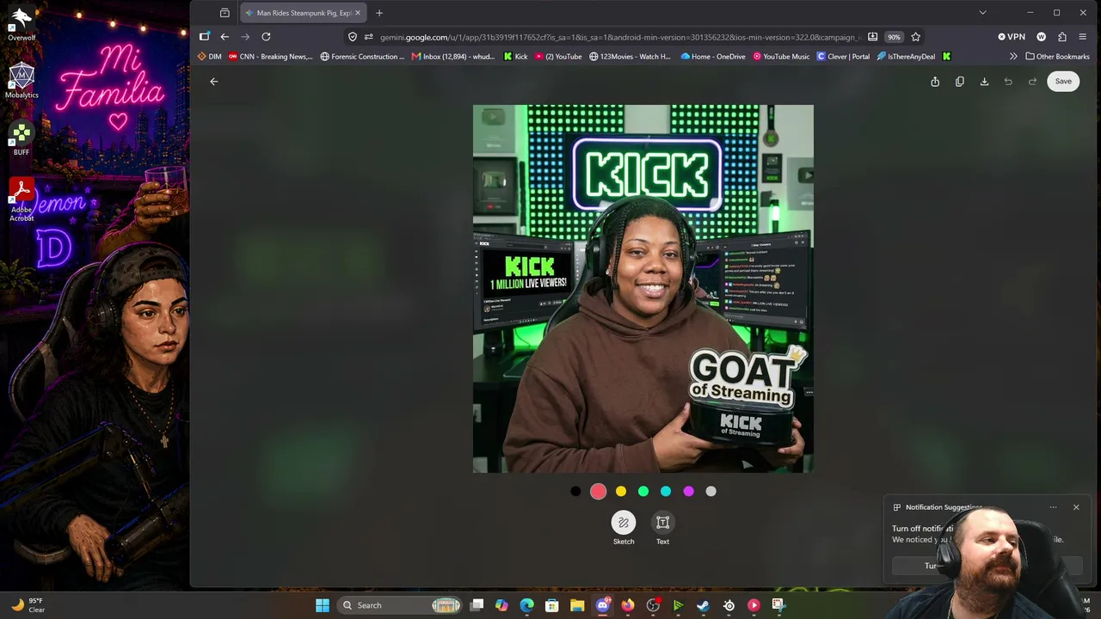Open the BUFF desktop shortcut
Image resolution: width=1101 pixels, height=619 pixels.
pyautogui.click(x=22, y=138)
